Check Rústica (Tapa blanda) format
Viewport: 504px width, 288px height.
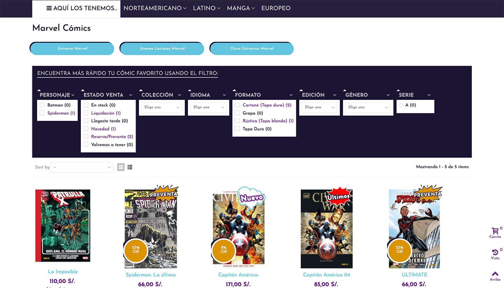click(x=237, y=121)
